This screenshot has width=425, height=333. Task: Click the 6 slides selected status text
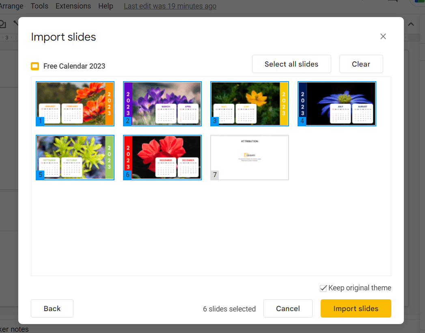[229, 309]
